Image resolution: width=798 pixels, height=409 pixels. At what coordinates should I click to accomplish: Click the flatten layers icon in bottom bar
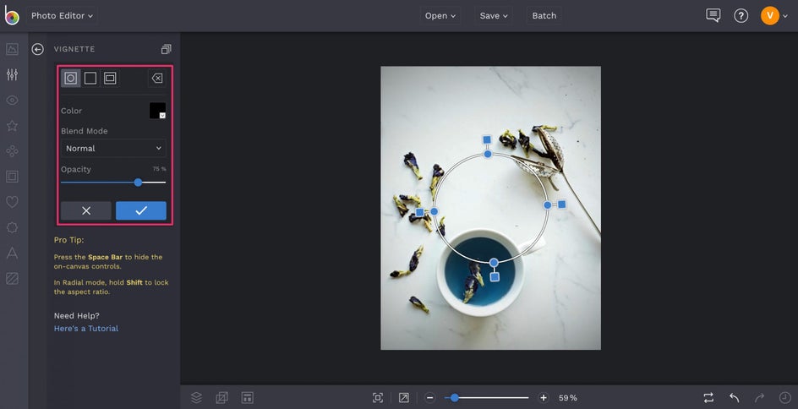click(221, 398)
